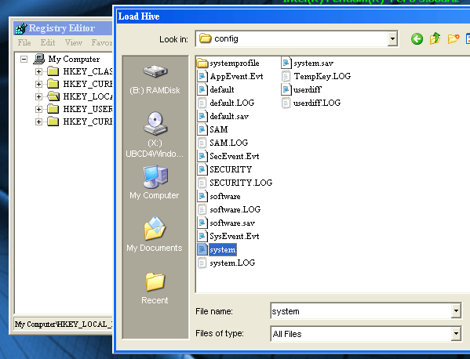Open the (B:) RAMDisk place

tap(155, 79)
